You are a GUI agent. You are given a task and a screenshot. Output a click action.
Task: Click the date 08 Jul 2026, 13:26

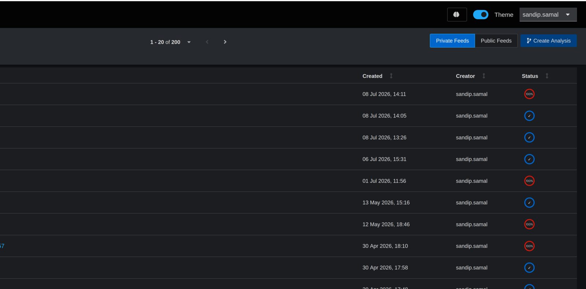(x=385, y=138)
